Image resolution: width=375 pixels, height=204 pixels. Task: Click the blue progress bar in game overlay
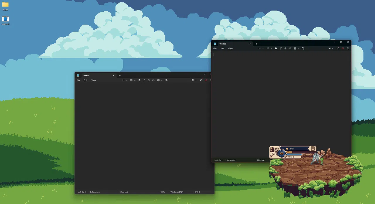(x=294, y=154)
